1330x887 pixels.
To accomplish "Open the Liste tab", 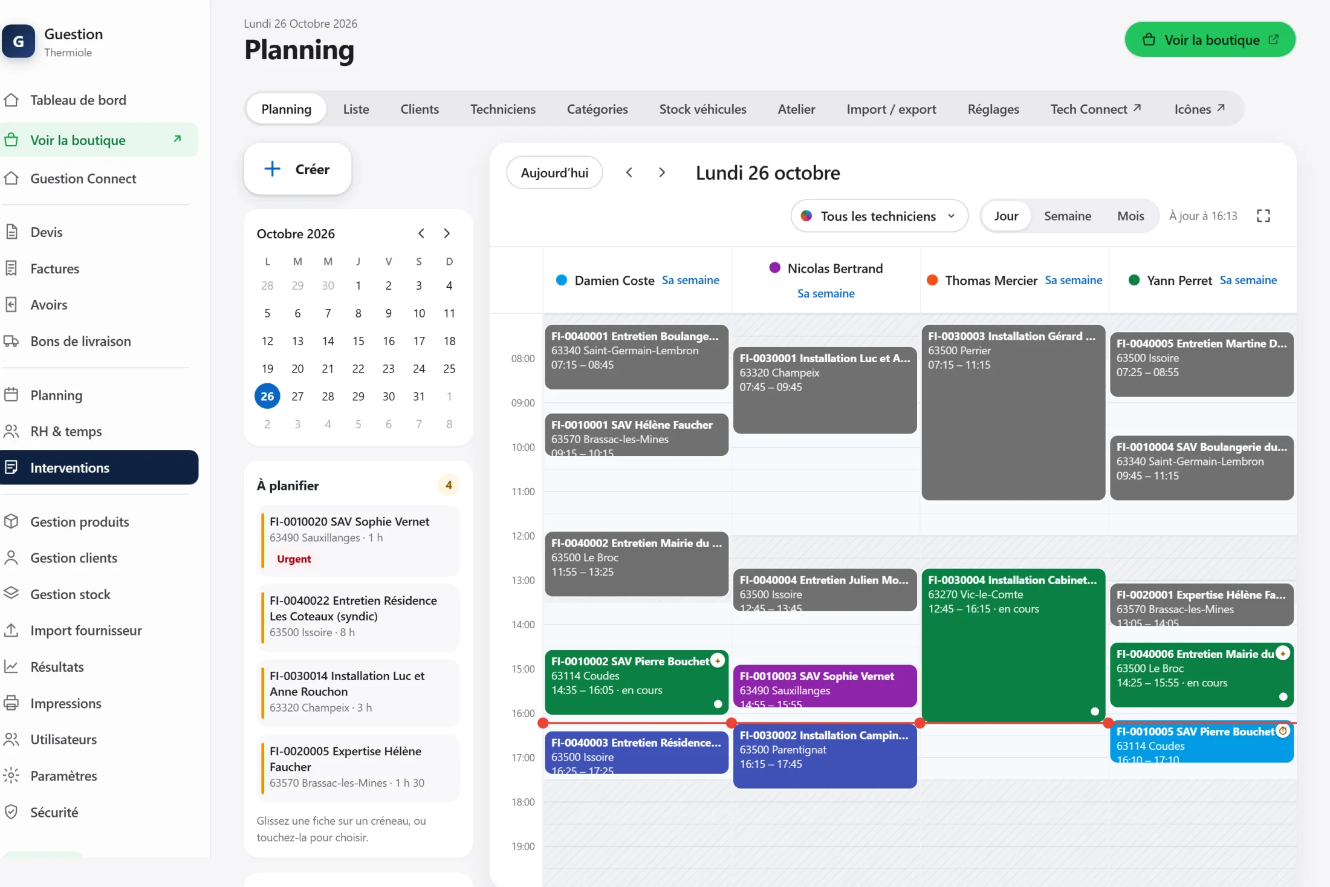I will [356, 109].
